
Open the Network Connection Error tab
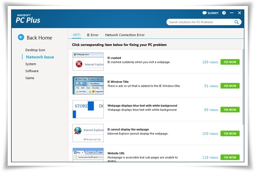(125, 35)
